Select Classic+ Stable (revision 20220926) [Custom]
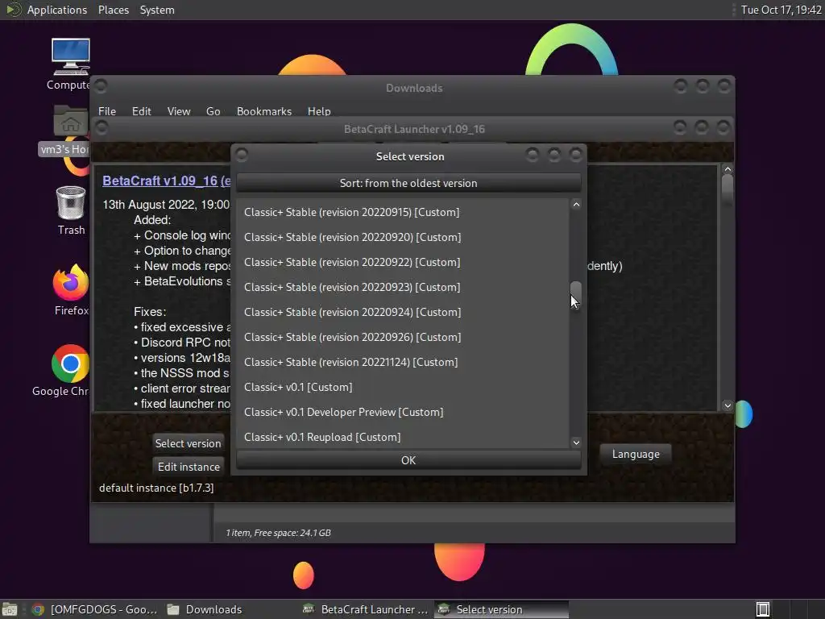Screen dimensions: 825x619 [x=403, y=337]
